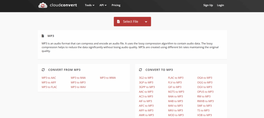Viewport: 264px width, 118px height.
Task: Select GIF to MP3 link
Action: tap(175, 87)
